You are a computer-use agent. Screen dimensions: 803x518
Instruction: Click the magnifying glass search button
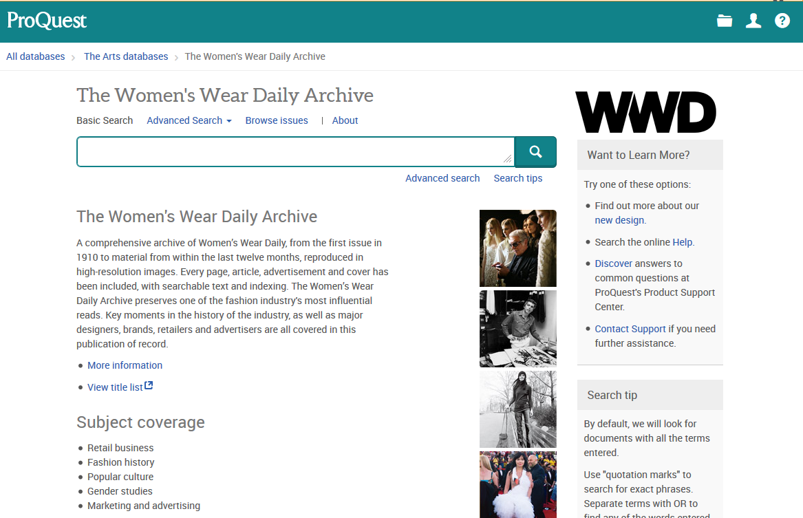pos(535,151)
